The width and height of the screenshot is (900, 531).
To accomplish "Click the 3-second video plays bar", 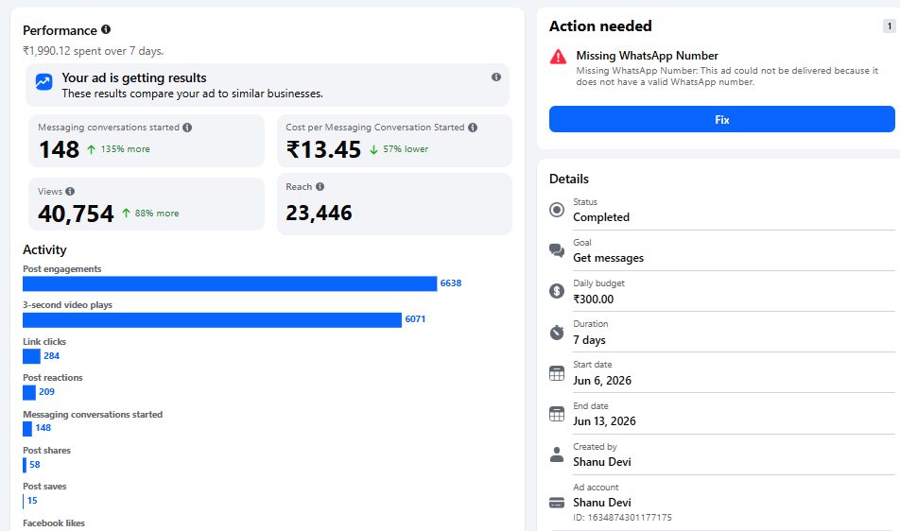I will [212, 319].
